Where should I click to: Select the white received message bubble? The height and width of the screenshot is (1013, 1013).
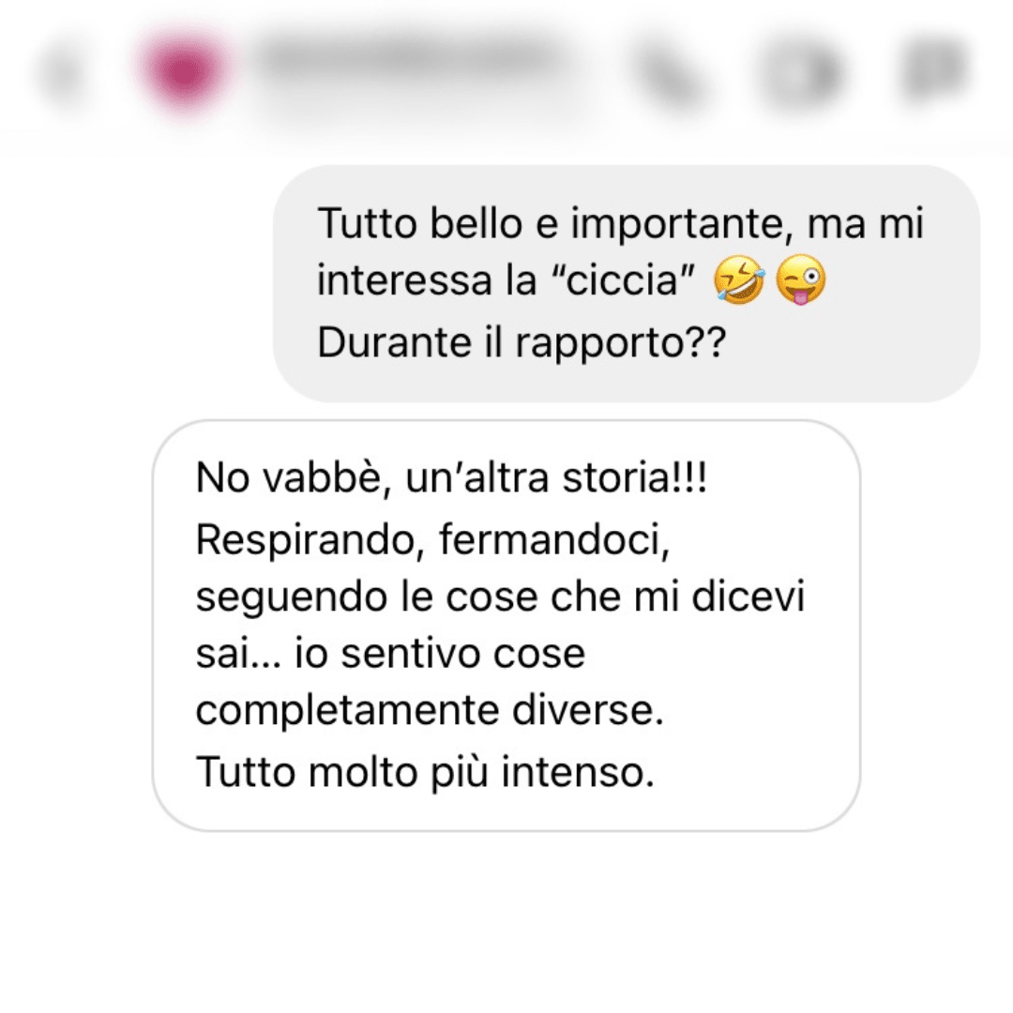[506, 626]
